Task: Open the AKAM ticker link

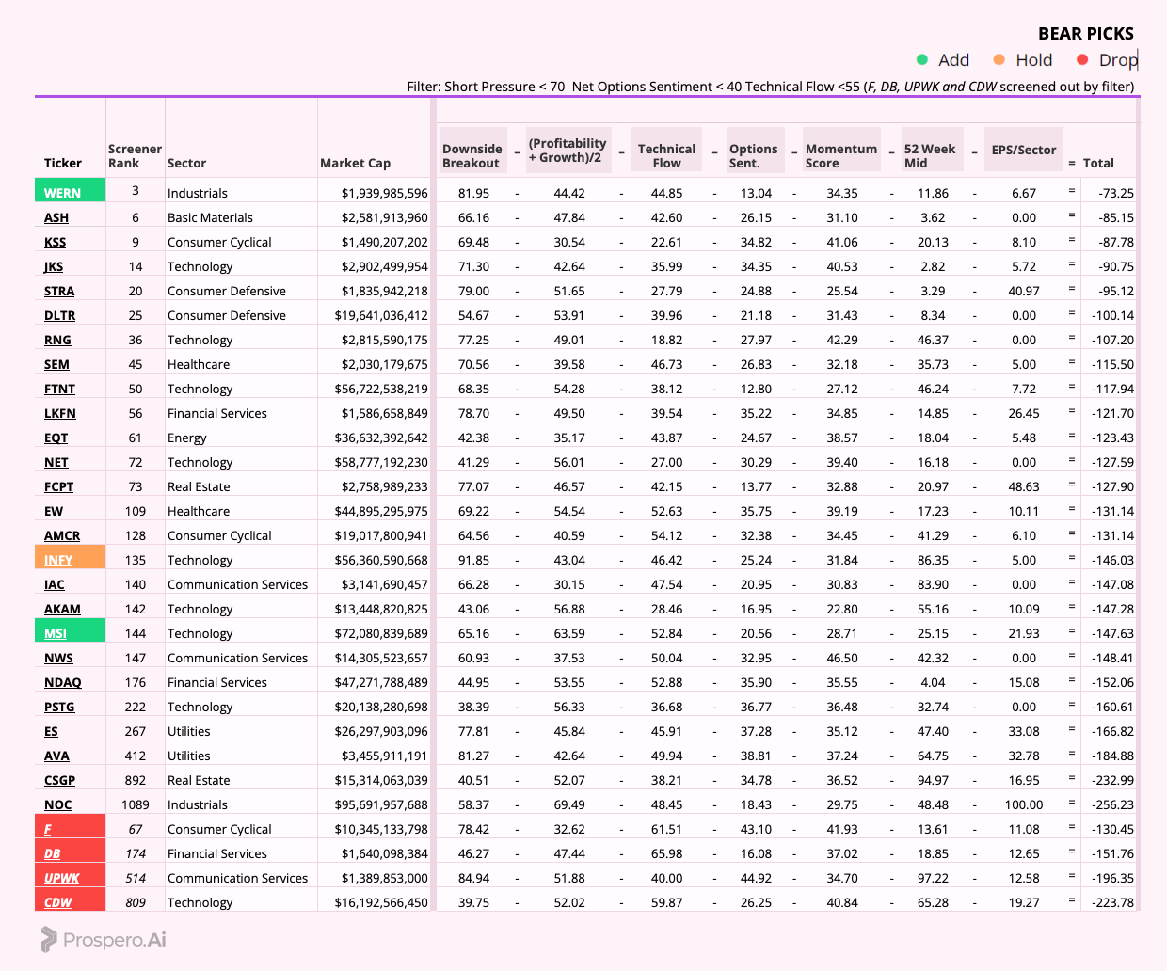Action: [62, 609]
